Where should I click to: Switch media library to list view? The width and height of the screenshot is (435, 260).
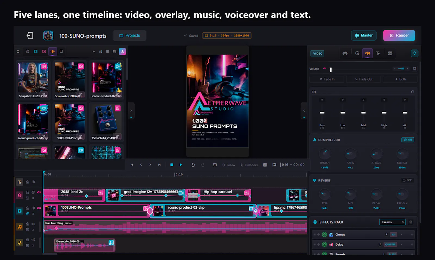click(108, 51)
